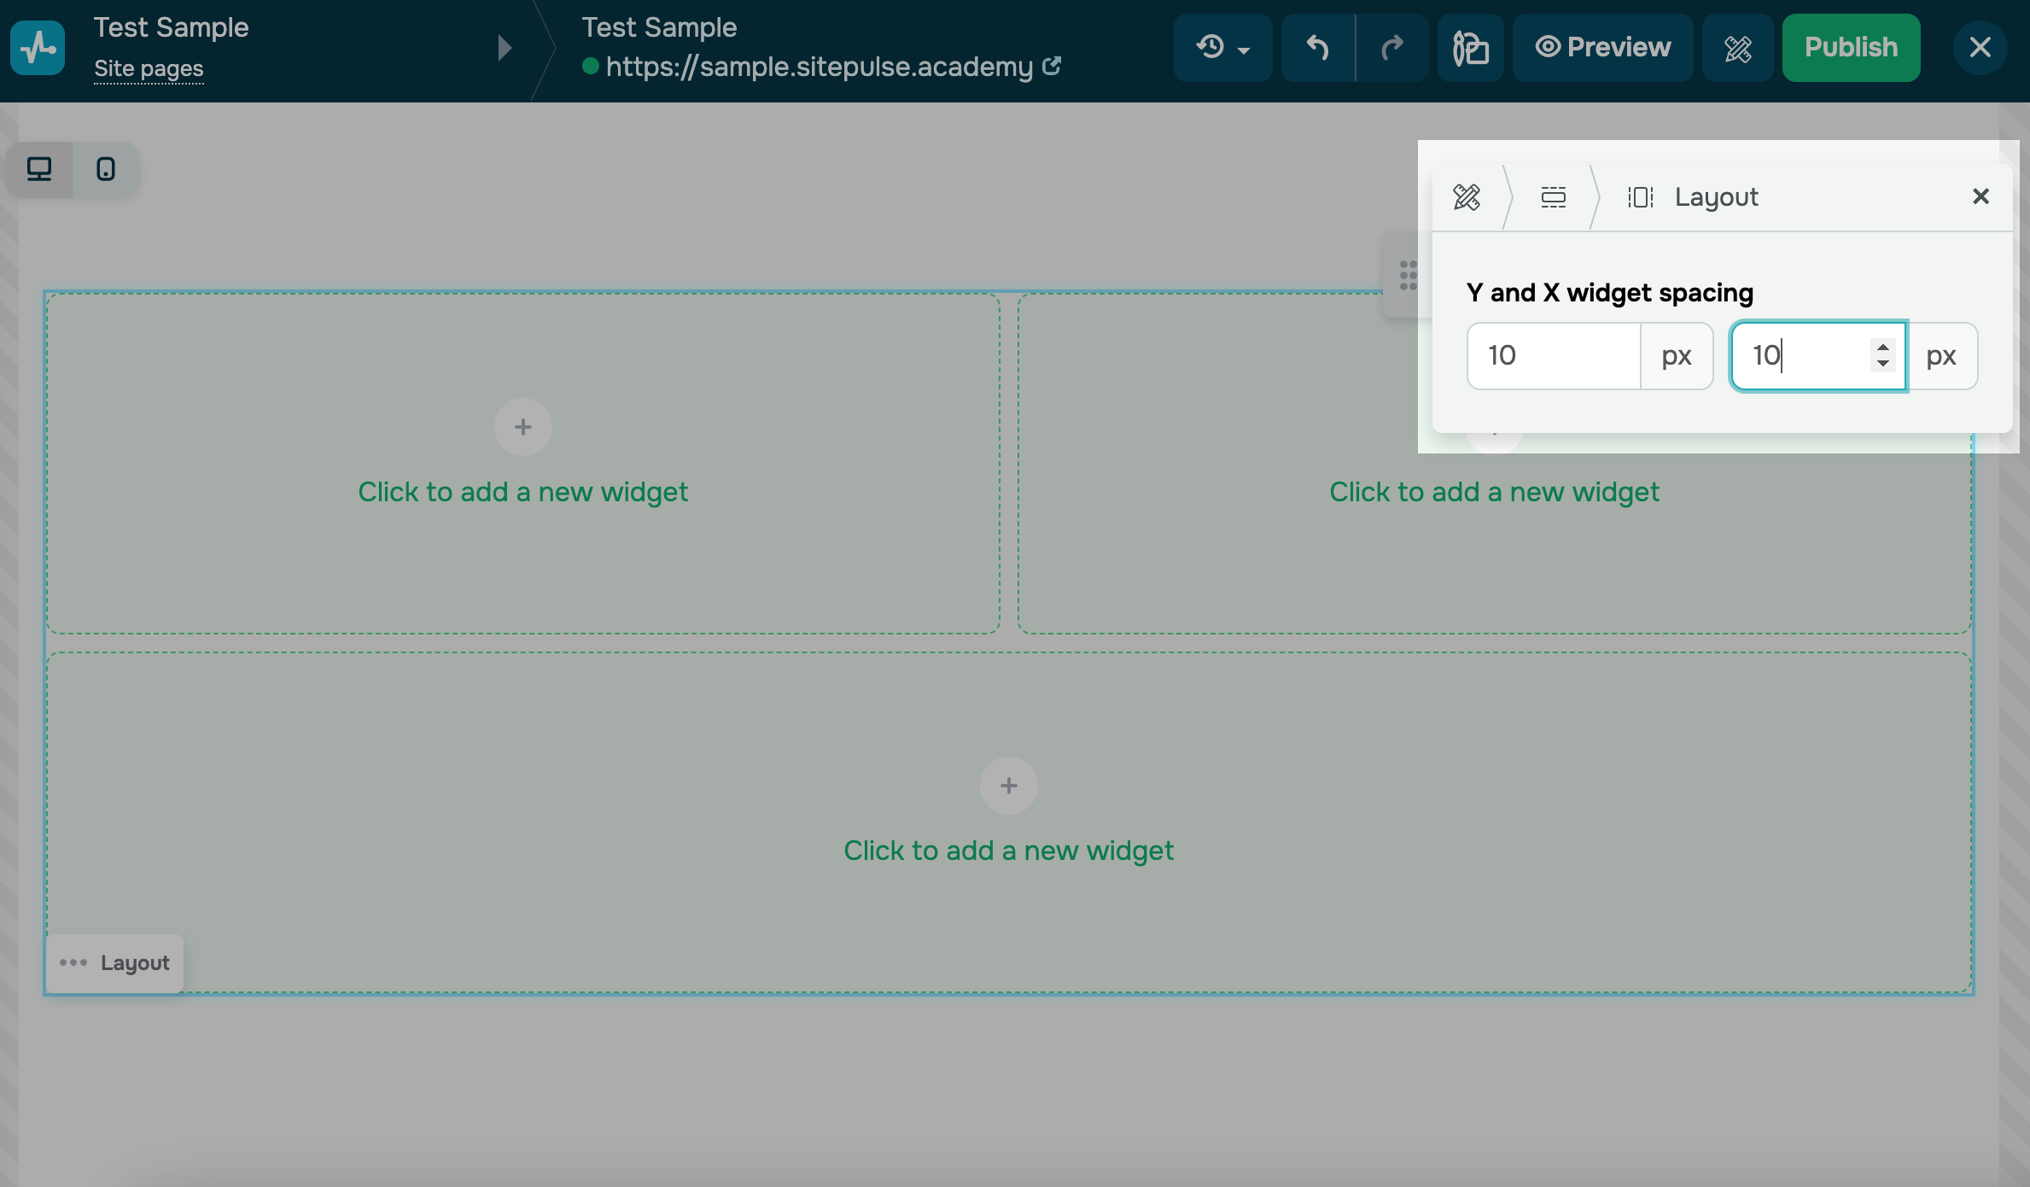2030x1187 pixels.
Task: Close the Layout settings panel
Action: (1980, 197)
